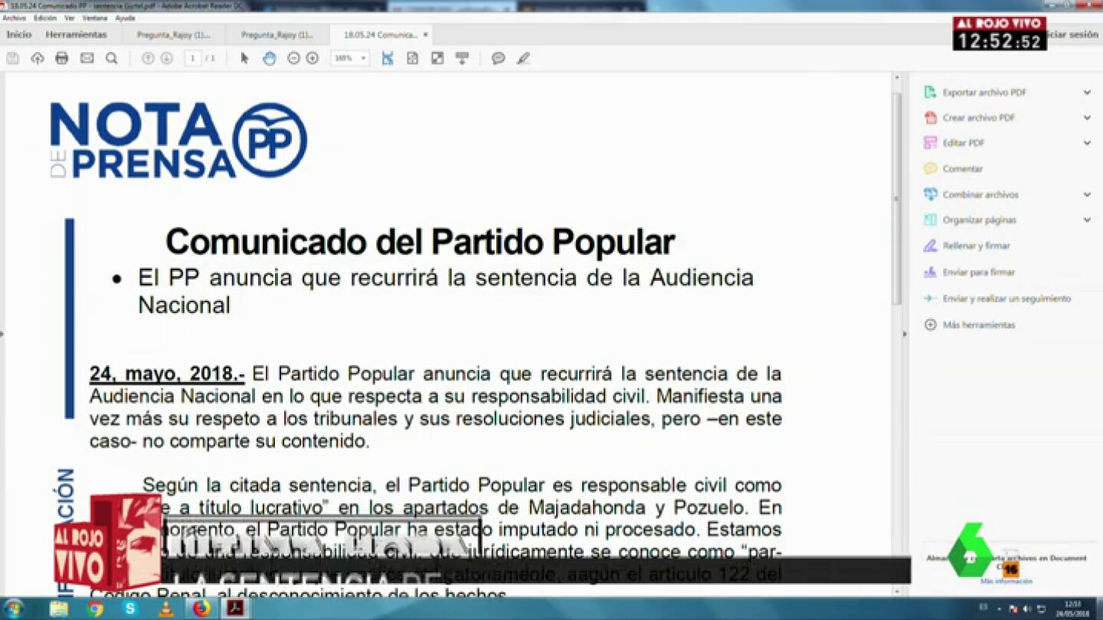Activate the Hand pan tool
Screen dimensions: 1103x620
[269, 58]
